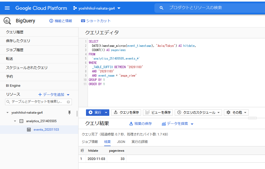Viewport: 265px width, 169px height.
Task: Click クエリを保存 button
Action: [x=126, y=112]
